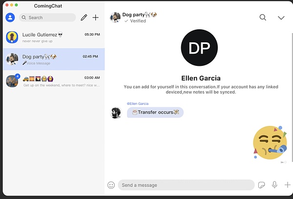
Task: Type in the Send a message field
Action: coord(186,185)
